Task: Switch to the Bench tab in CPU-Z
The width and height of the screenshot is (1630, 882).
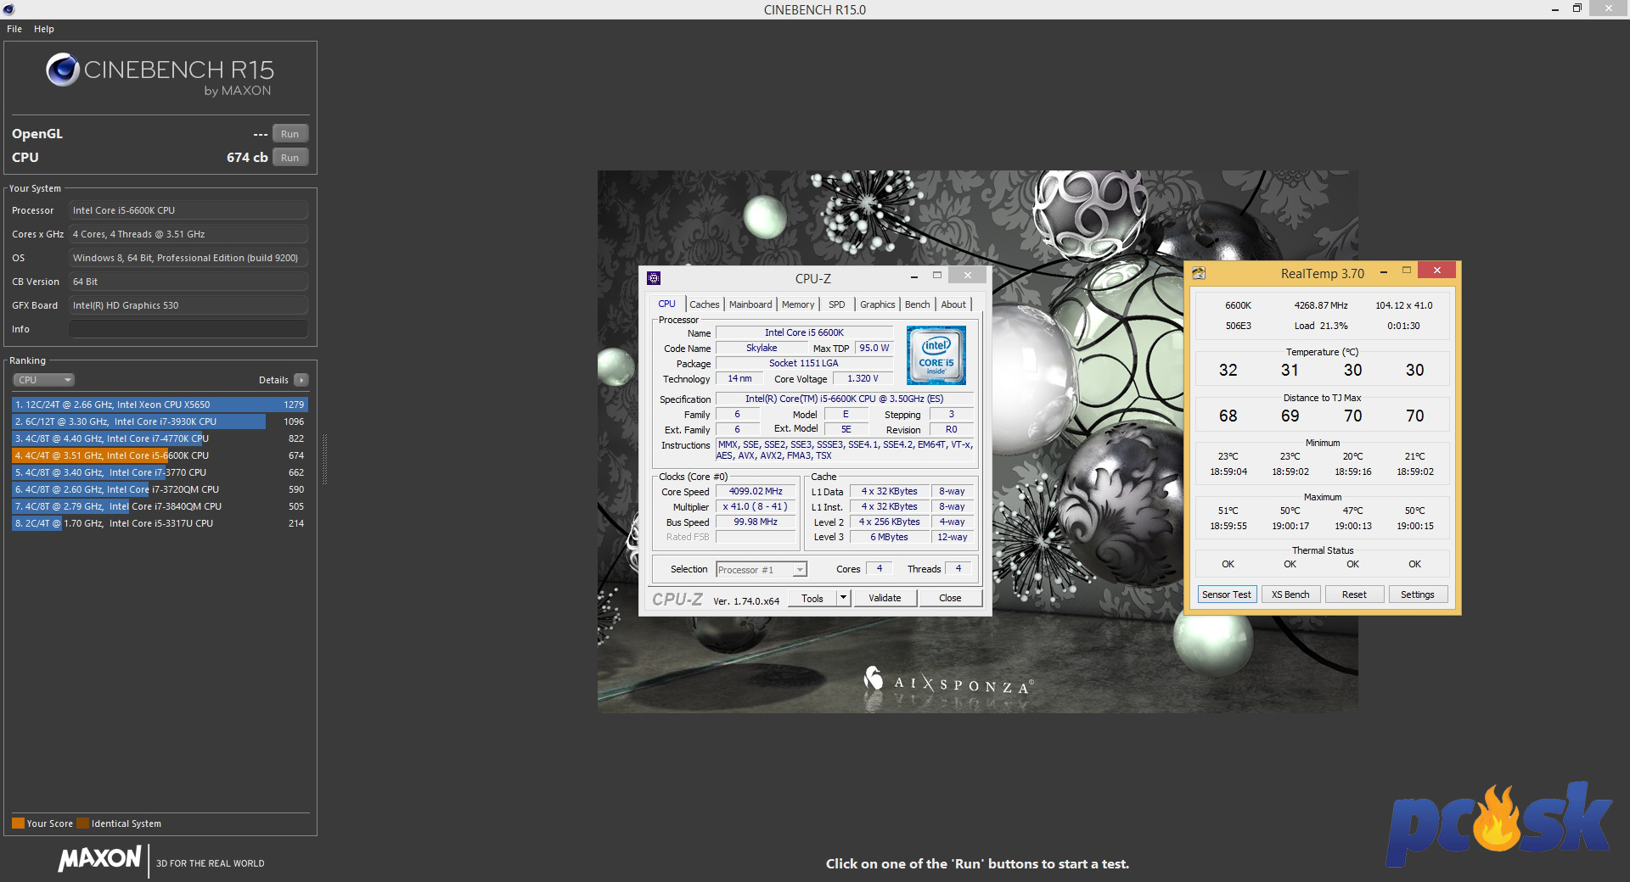Action: pos(918,304)
